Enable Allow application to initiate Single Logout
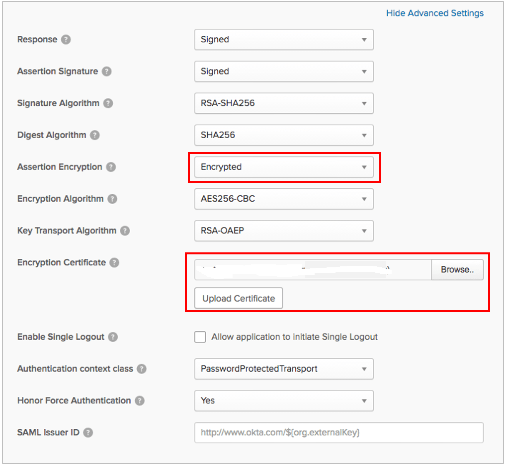The image size is (506, 466). coord(200,337)
